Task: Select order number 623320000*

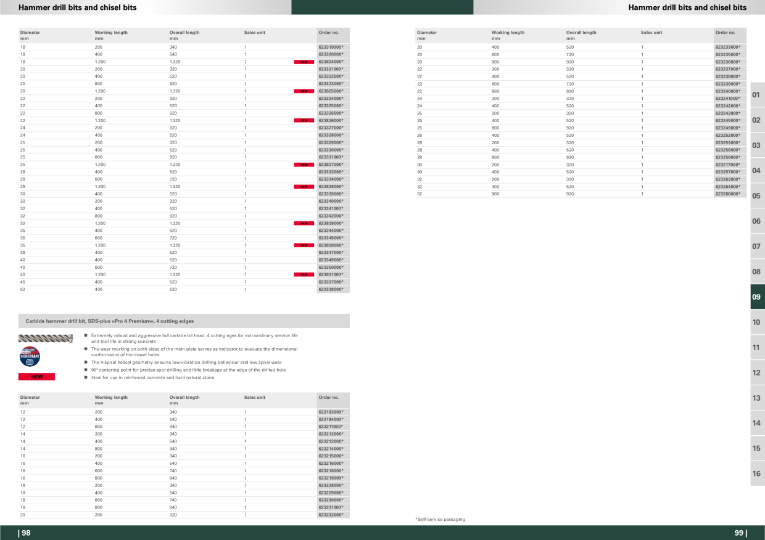Action: tap(331, 54)
